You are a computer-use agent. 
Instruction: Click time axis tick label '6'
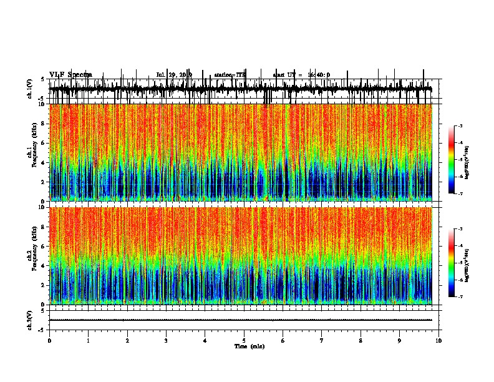pyautogui.click(x=283, y=341)
